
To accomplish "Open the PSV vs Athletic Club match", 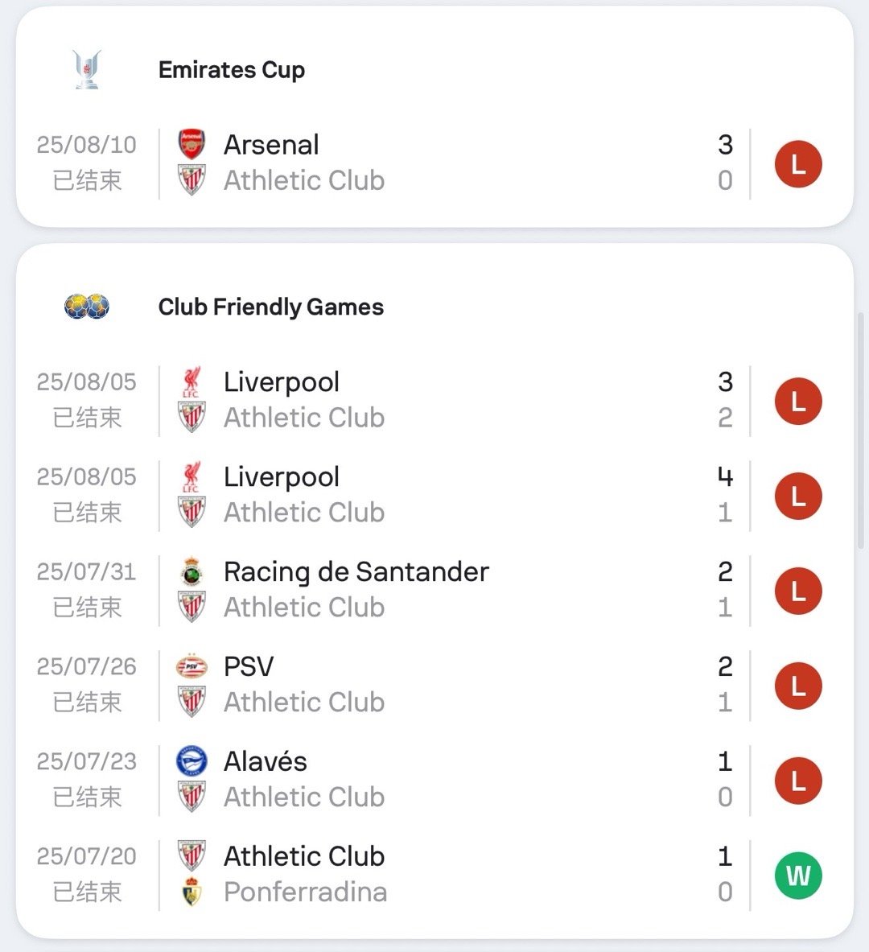I will [434, 685].
